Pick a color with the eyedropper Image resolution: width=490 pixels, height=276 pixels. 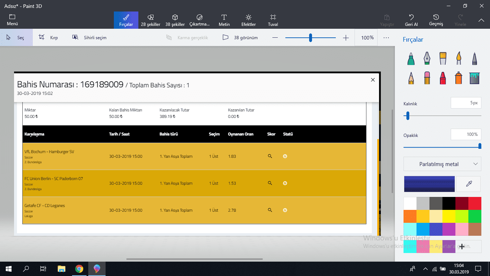click(469, 184)
